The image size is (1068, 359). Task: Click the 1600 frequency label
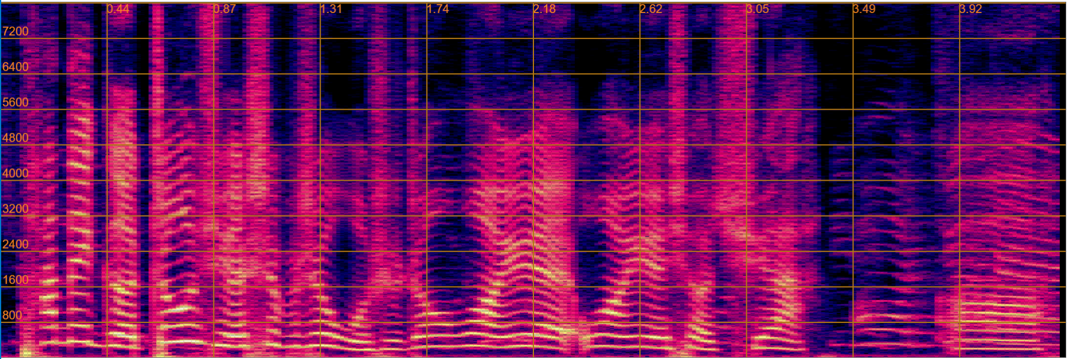[15, 280]
